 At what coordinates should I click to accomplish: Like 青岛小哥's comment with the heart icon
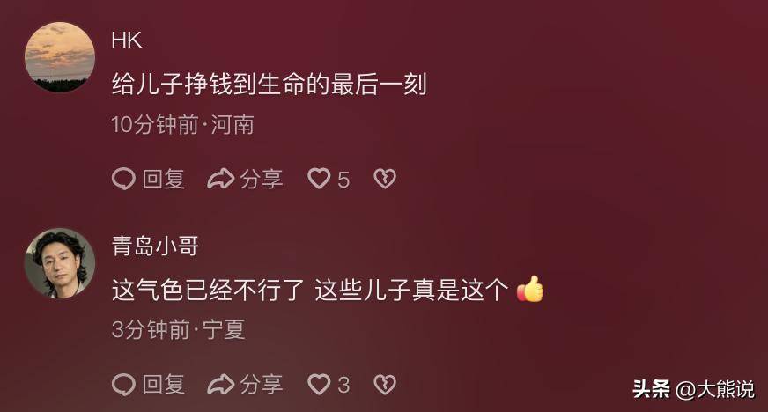click(x=319, y=384)
